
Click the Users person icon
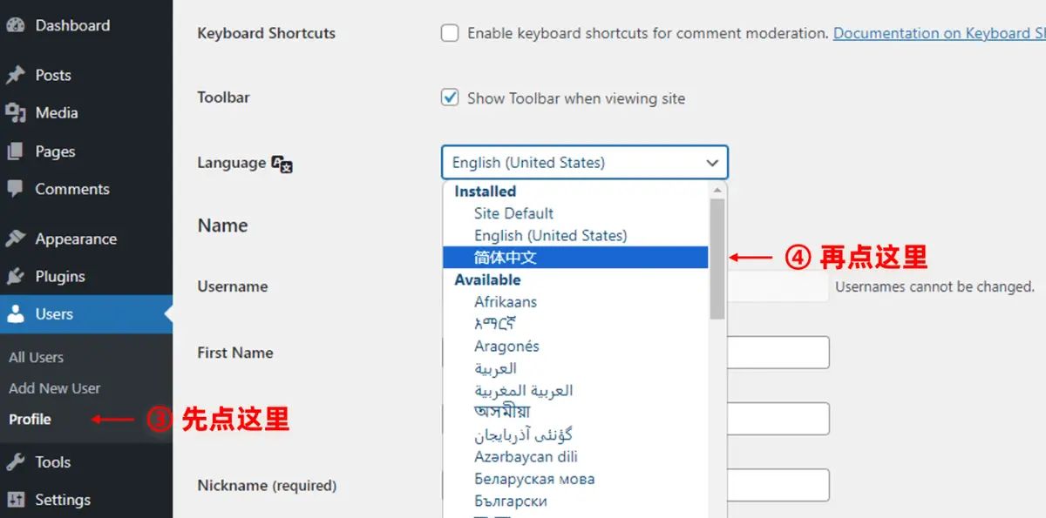point(17,314)
